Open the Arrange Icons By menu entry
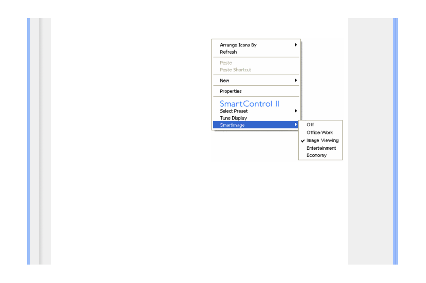Screen dimensions: 426x283 coord(238,45)
